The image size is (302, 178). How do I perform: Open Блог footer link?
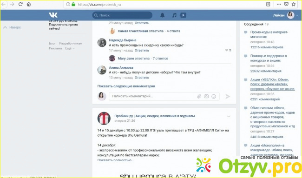pyautogui.click(x=53, y=43)
